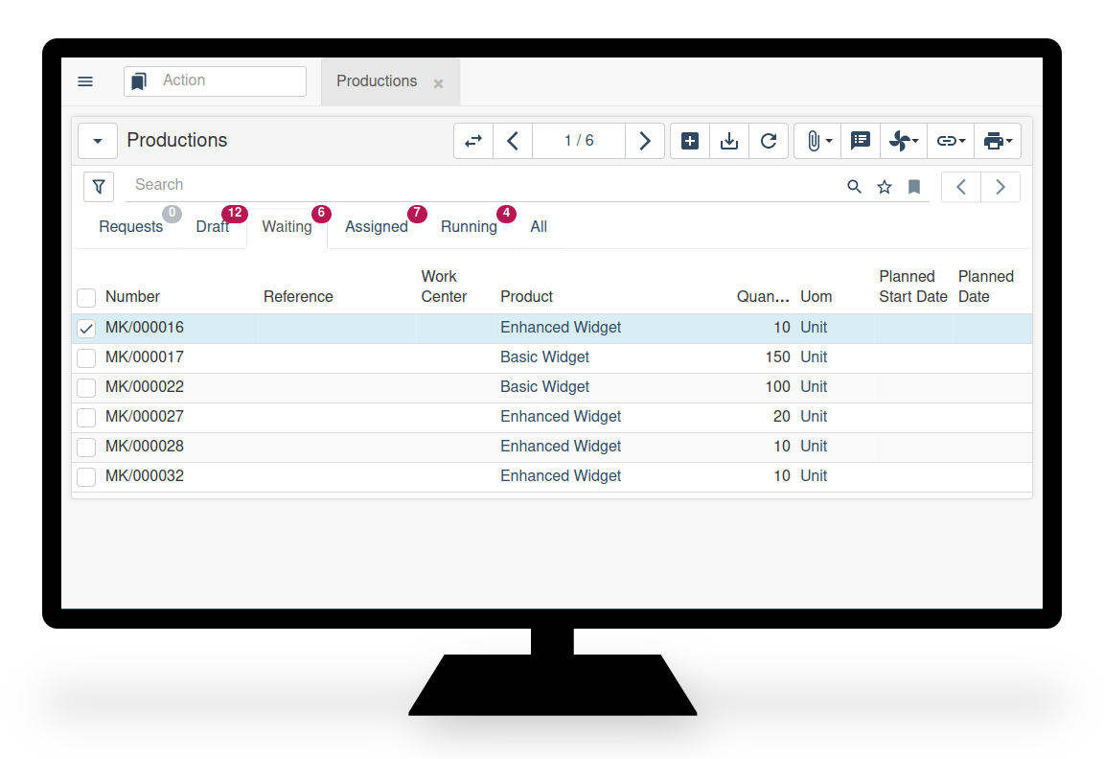Open the filter funnel button
The height and width of the screenshot is (759, 1104).
[99, 187]
